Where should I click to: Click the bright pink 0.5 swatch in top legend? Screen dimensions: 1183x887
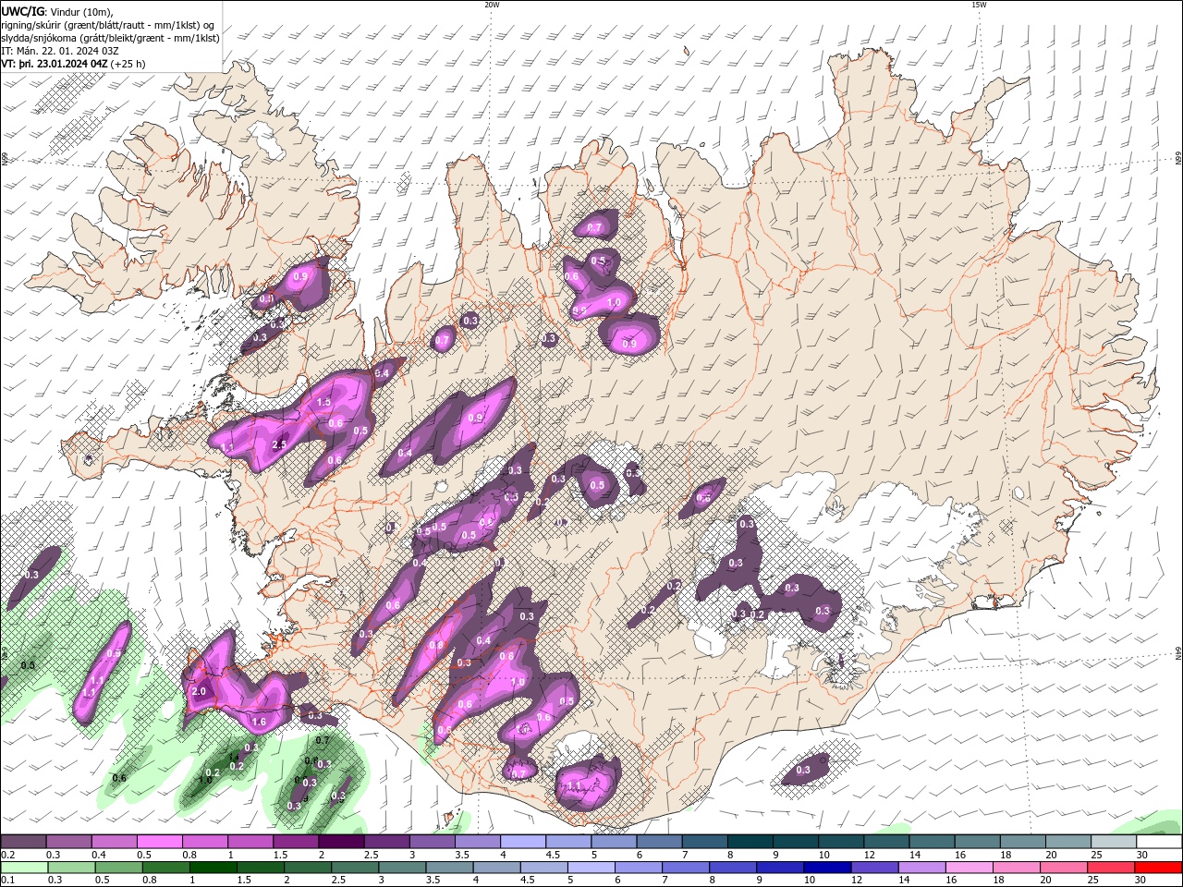(x=159, y=842)
